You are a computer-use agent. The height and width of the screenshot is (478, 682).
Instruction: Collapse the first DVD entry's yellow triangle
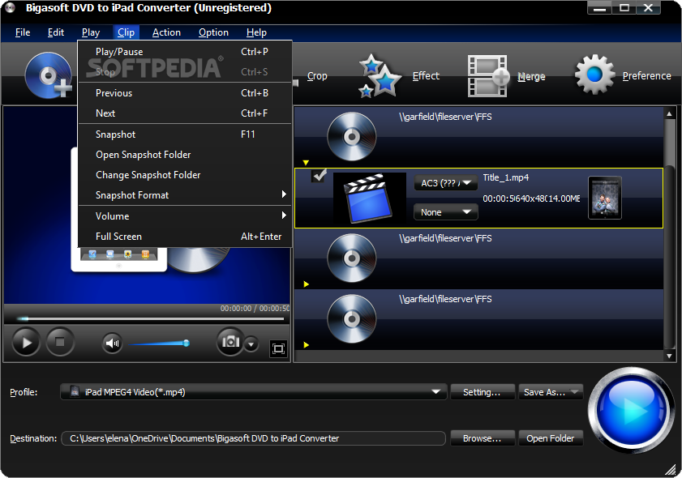tap(307, 163)
